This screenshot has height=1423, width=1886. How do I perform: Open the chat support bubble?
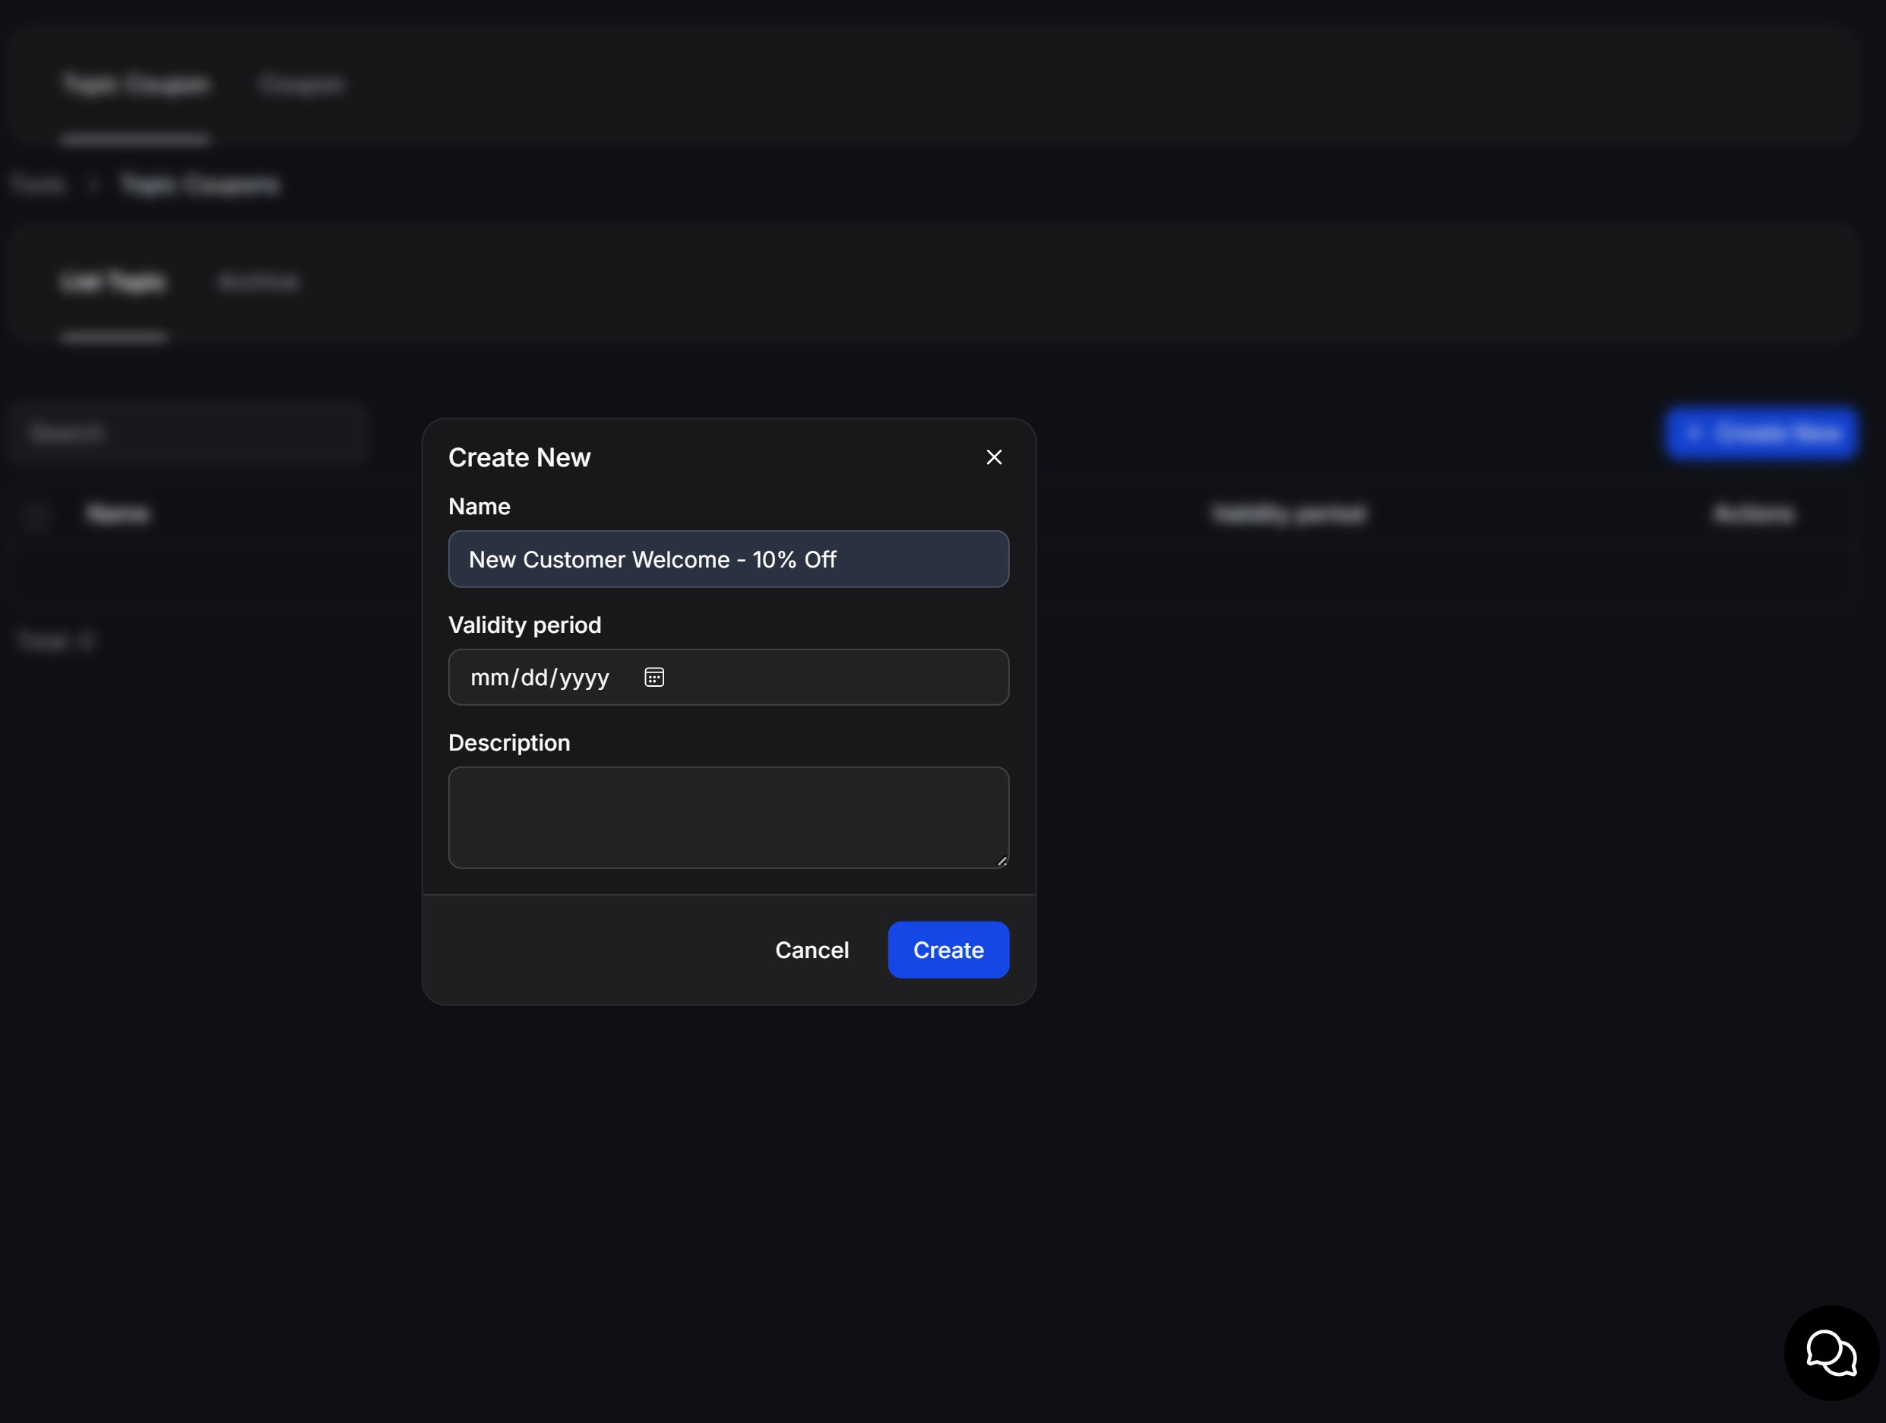(x=1831, y=1352)
